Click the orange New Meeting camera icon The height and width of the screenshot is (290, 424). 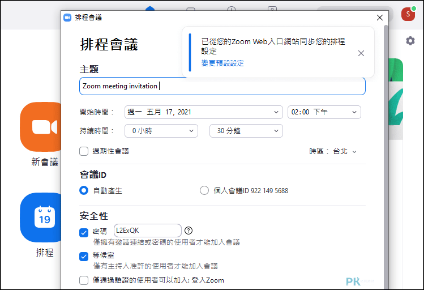[x=41, y=127]
